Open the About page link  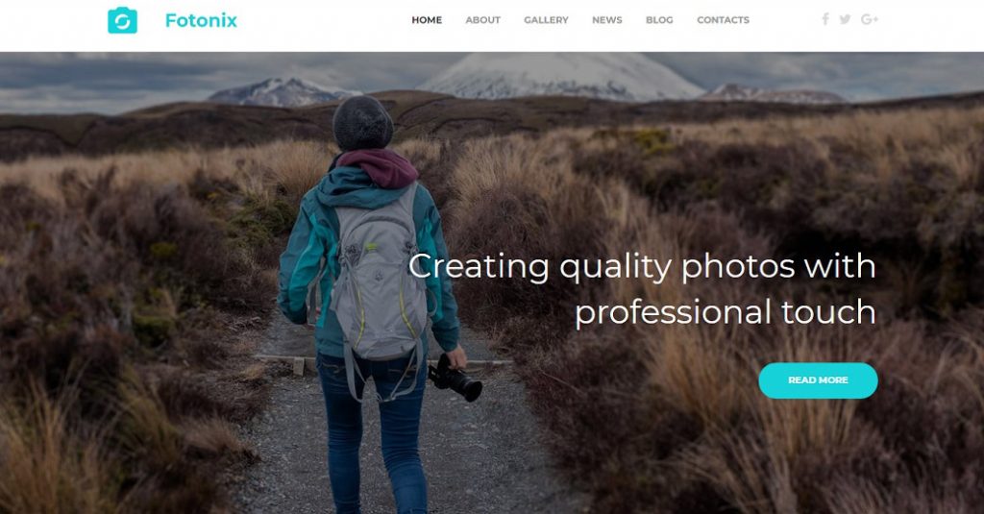[x=482, y=20]
